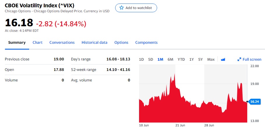265x129 pixels.
Task: Switch to the Chart tab
Action: tap(38, 43)
